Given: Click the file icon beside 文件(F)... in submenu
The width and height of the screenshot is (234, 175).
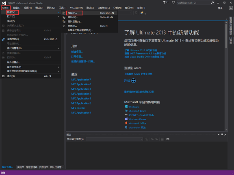Looking at the screenshot, I should tap(64, 26).
